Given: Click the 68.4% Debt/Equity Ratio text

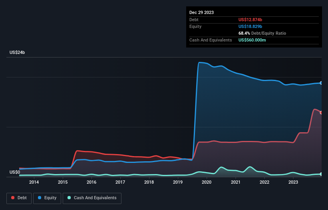Looking at the screenshot, I should click(x=262, y=33).
